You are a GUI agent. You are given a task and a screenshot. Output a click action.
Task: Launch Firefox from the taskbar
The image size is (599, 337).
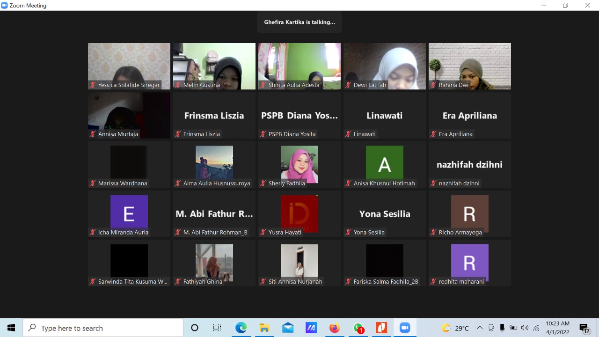(x=335, y=328)
